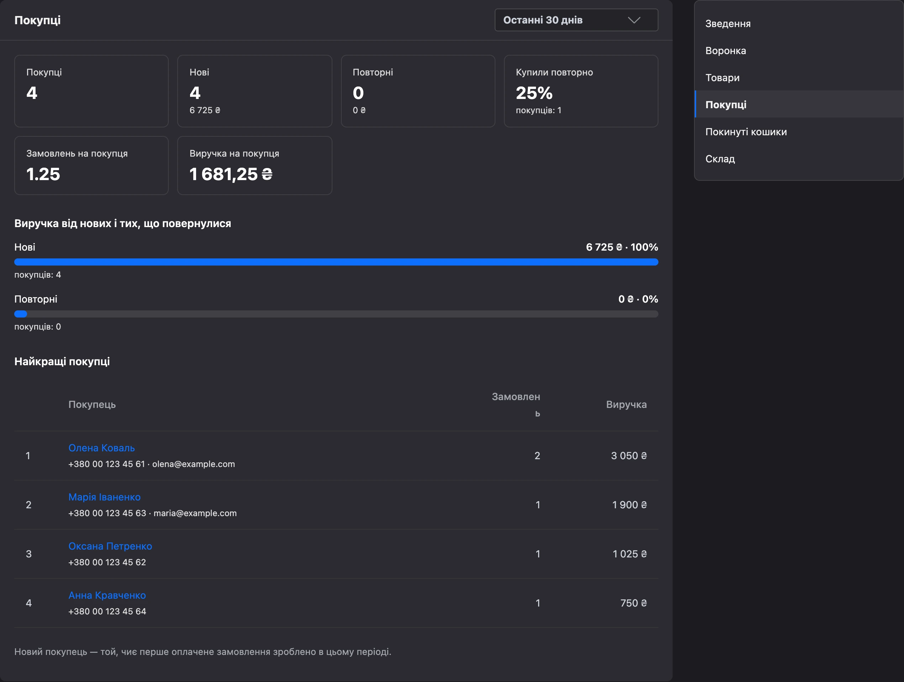
Task: Select the 'Купили повторно' 25% card
Action: (x=581, y=91)
